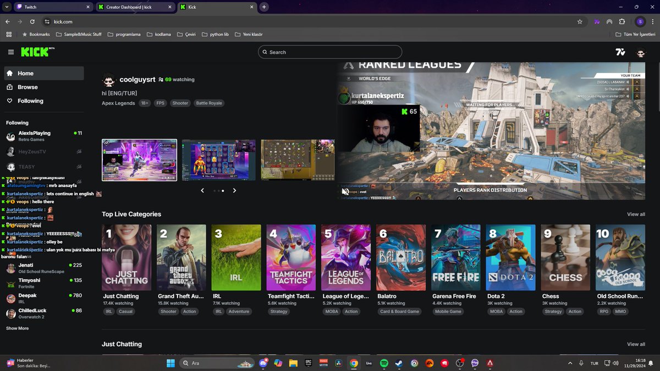Open Steam from the taskbar
Image resolution: width=660 pixels, height=371 pixels.
tap(399, 363)
